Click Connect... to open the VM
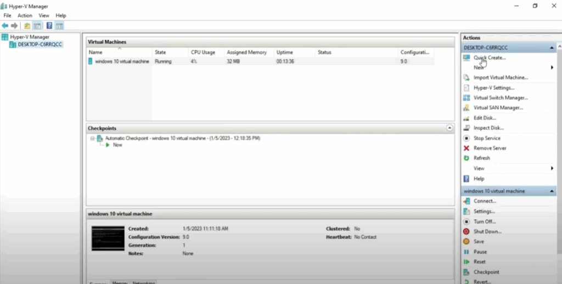 tap(485, 201)
